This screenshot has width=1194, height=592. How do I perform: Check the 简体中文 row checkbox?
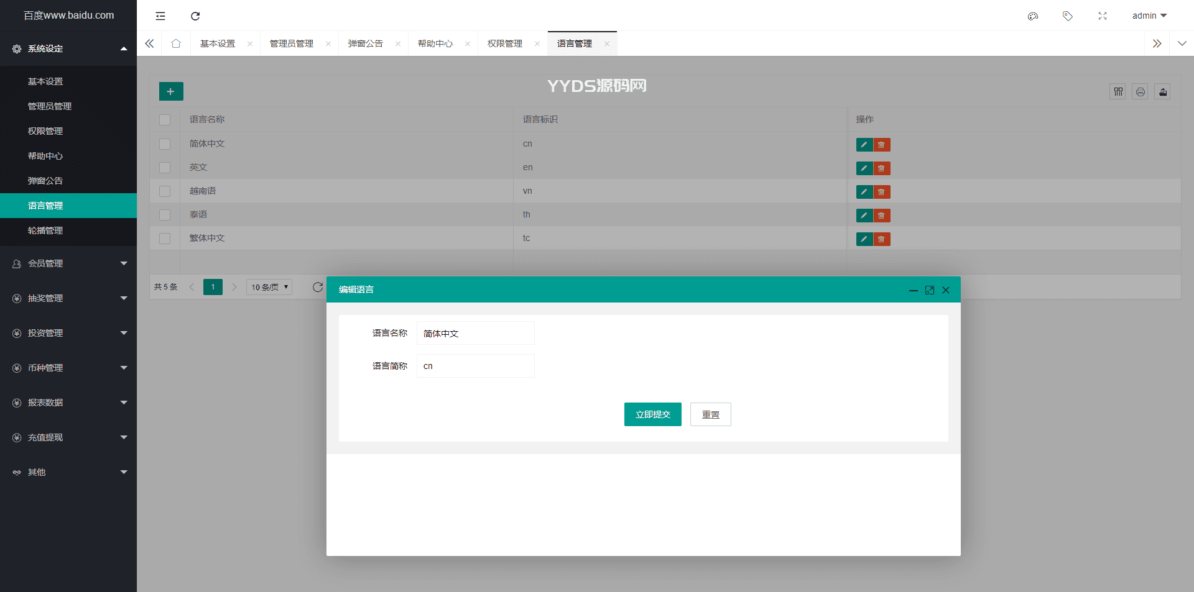(165, 144)
